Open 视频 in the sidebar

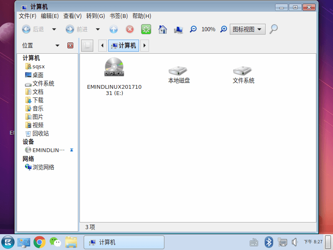[34, 125]
